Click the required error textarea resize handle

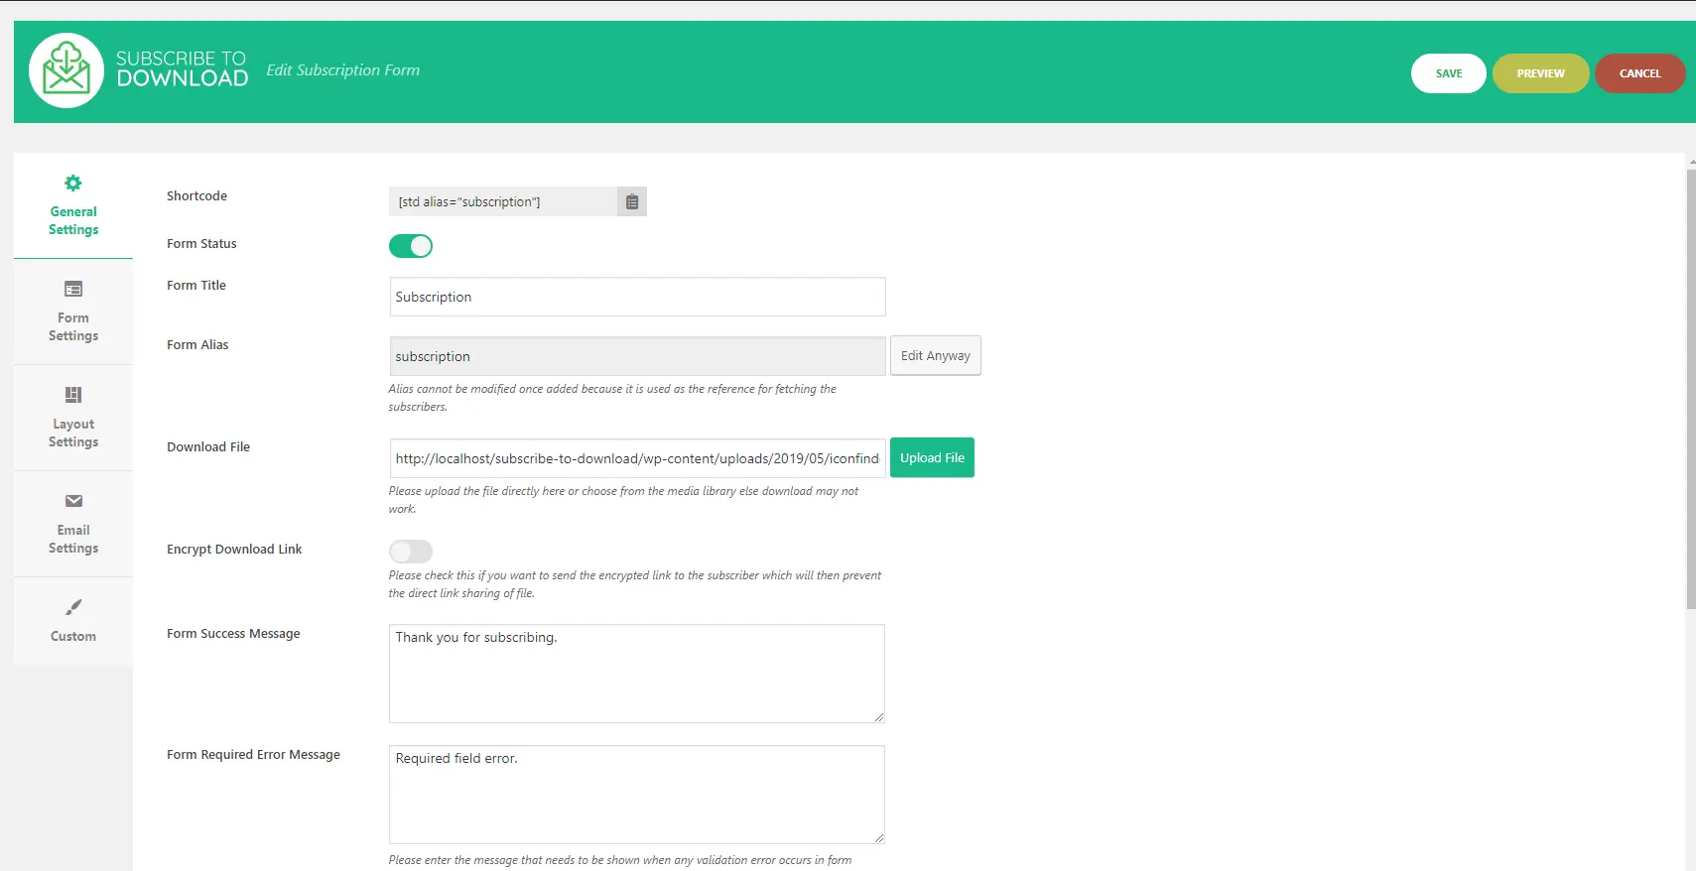coord(878,837)
